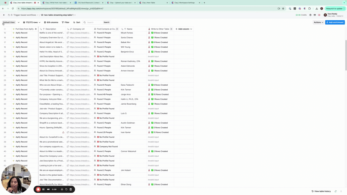Restart the recording with the circular arrow icon

(66, 189)
